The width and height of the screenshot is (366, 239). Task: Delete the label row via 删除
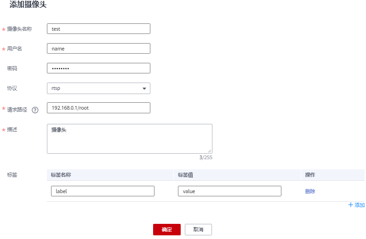310,191
